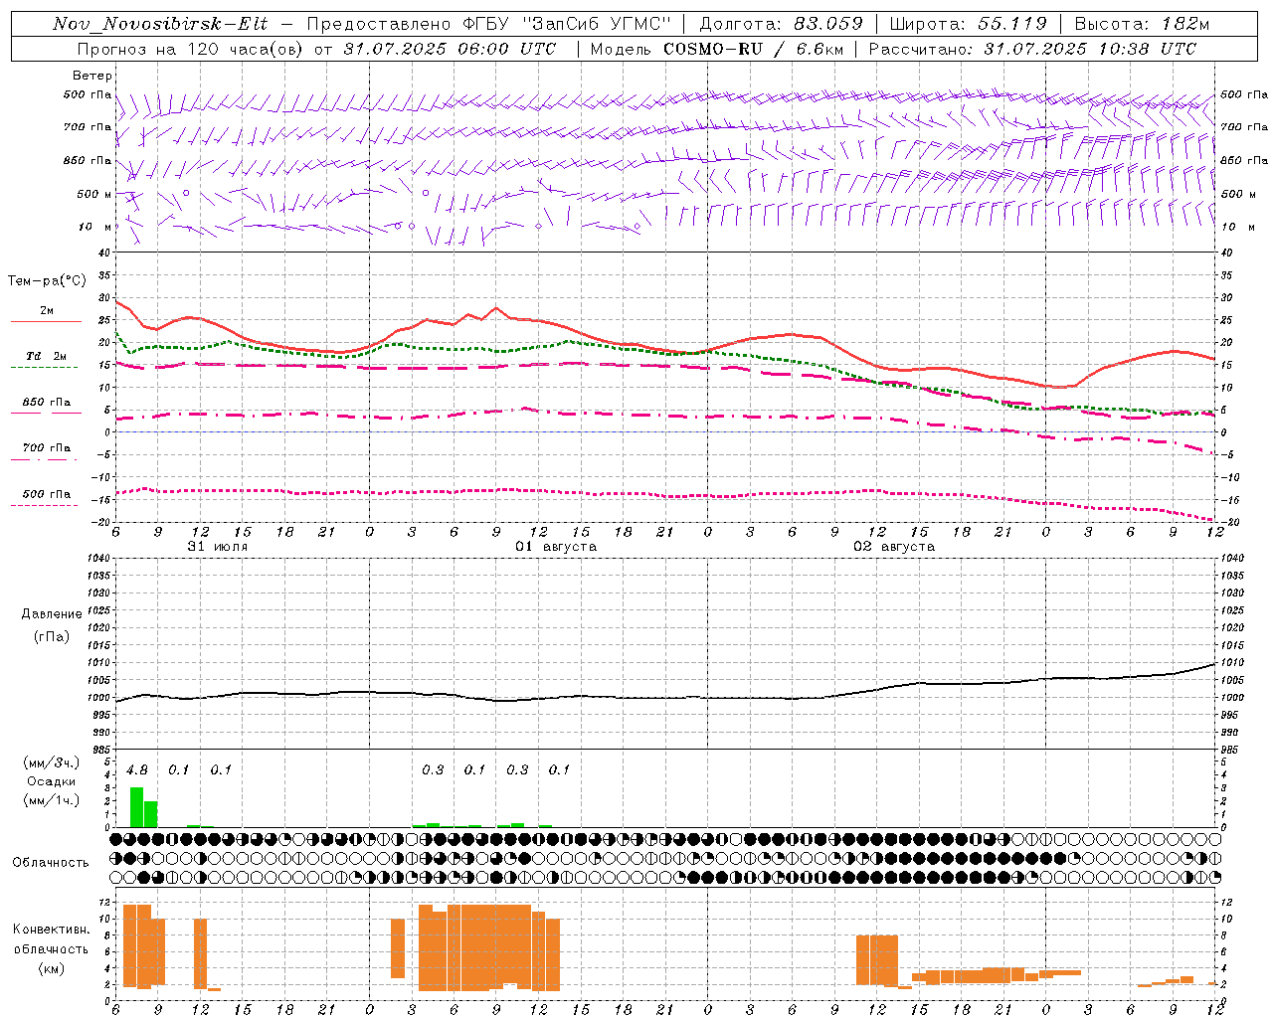Select the "Прогноз на 120 часа(ов)" text
The width and height of the screenshot is (1273, 1018).
tap(192, 49)
